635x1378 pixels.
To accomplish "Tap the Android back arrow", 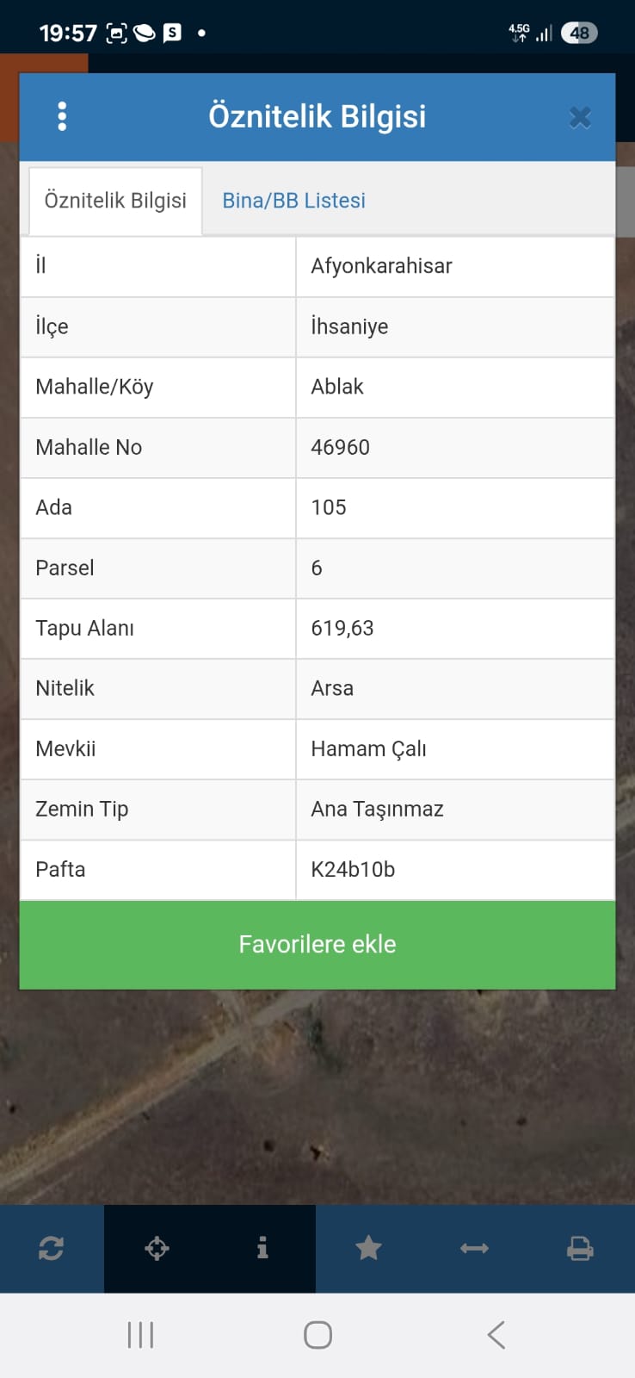I will (496, 1335).
